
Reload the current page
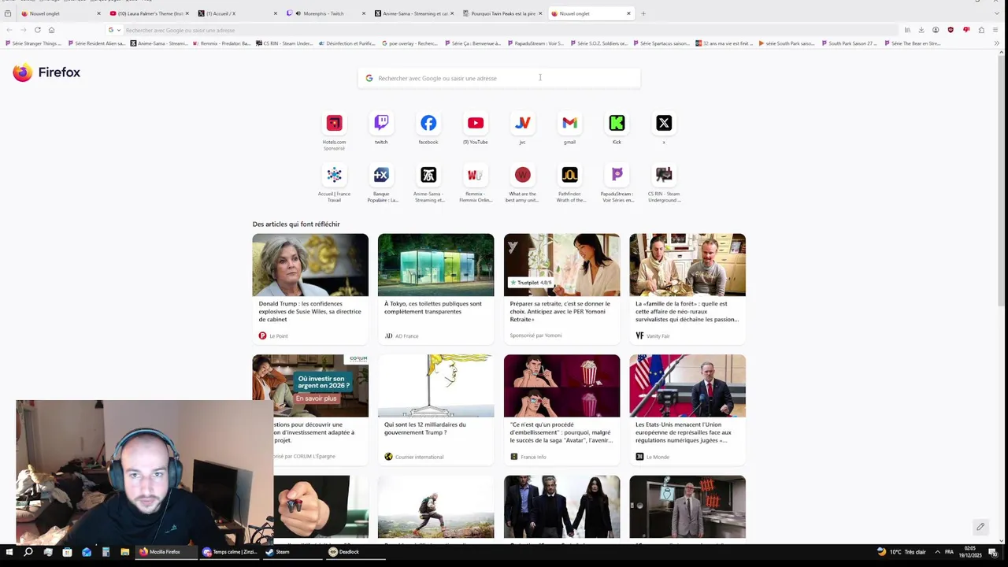click(37, 30)
